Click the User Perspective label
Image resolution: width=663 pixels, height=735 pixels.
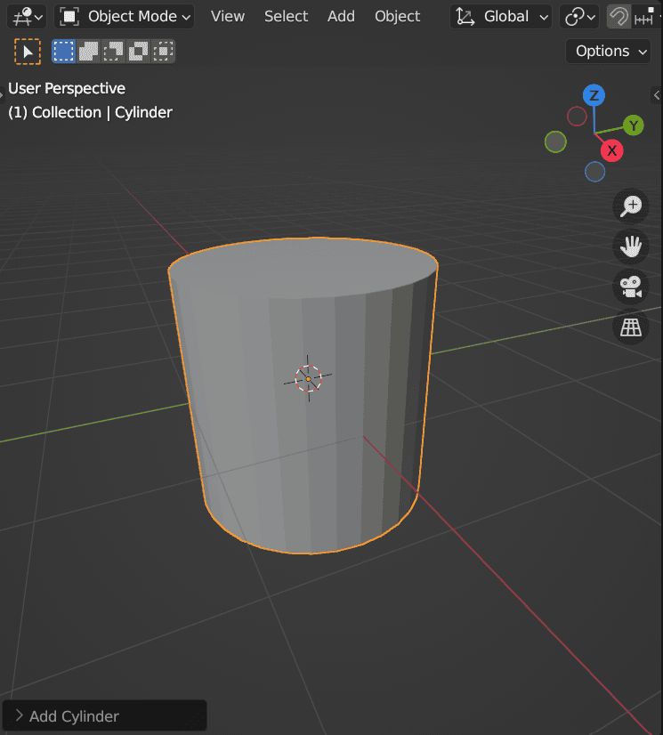click(67, 89)
